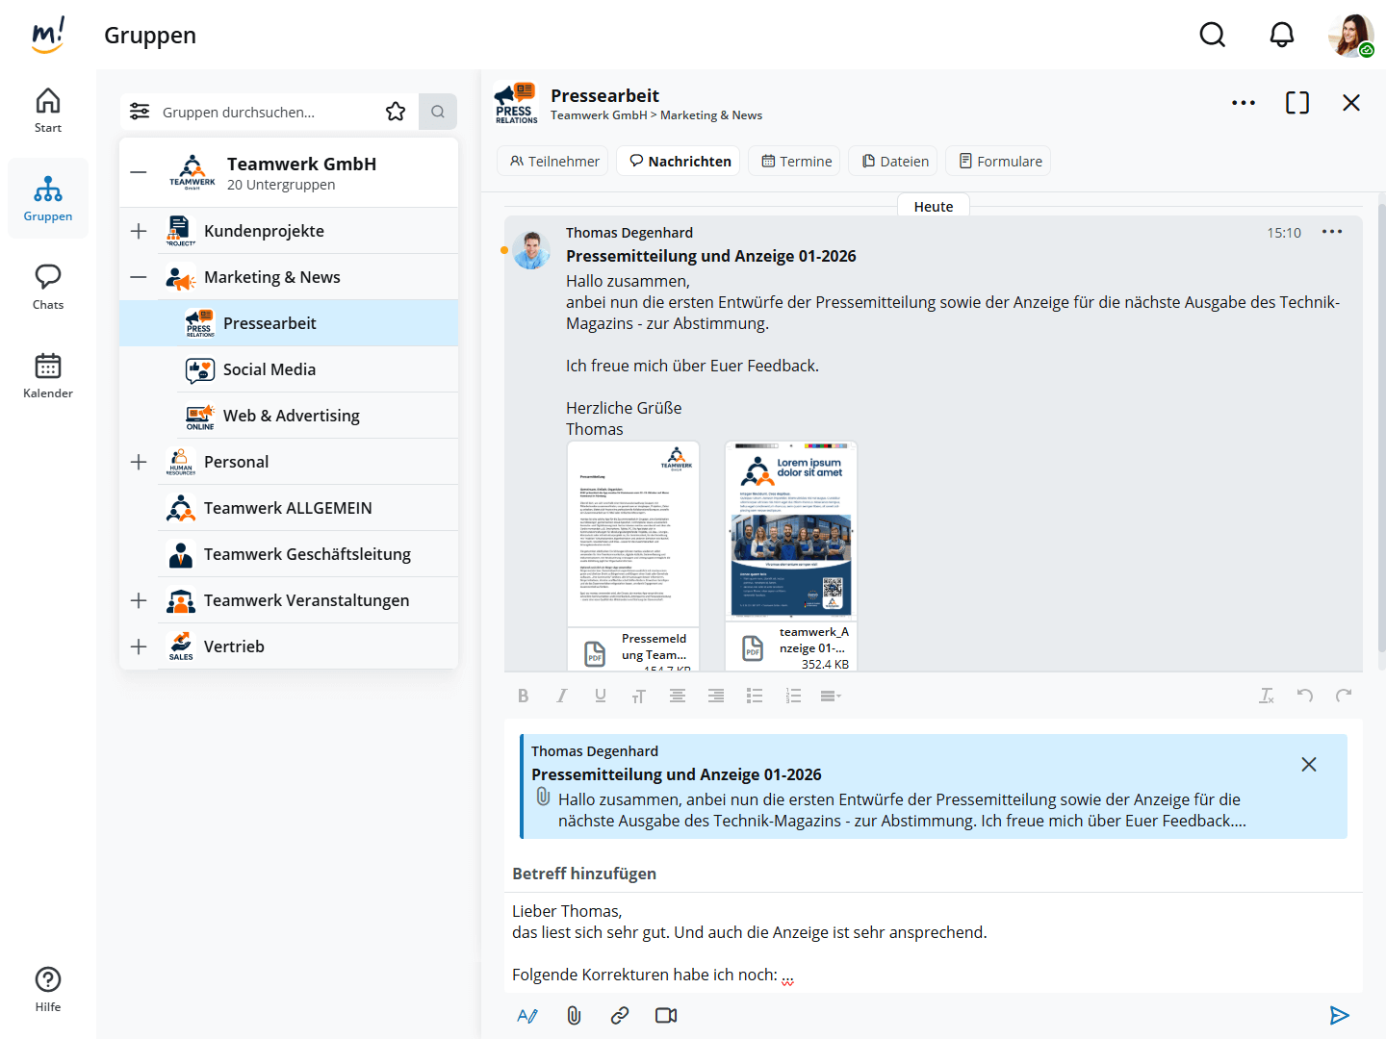Image resolution: width=1386 pixels, height=1039 pixels.
Task: Open the group filter settings icon
Action: [140, 112]
